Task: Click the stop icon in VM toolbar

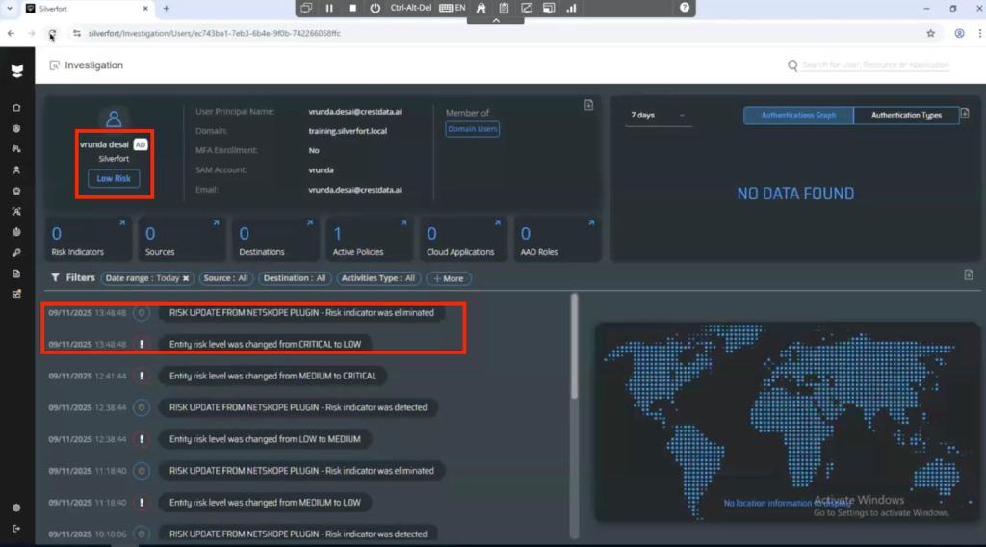Action: (x=352, y=8)
